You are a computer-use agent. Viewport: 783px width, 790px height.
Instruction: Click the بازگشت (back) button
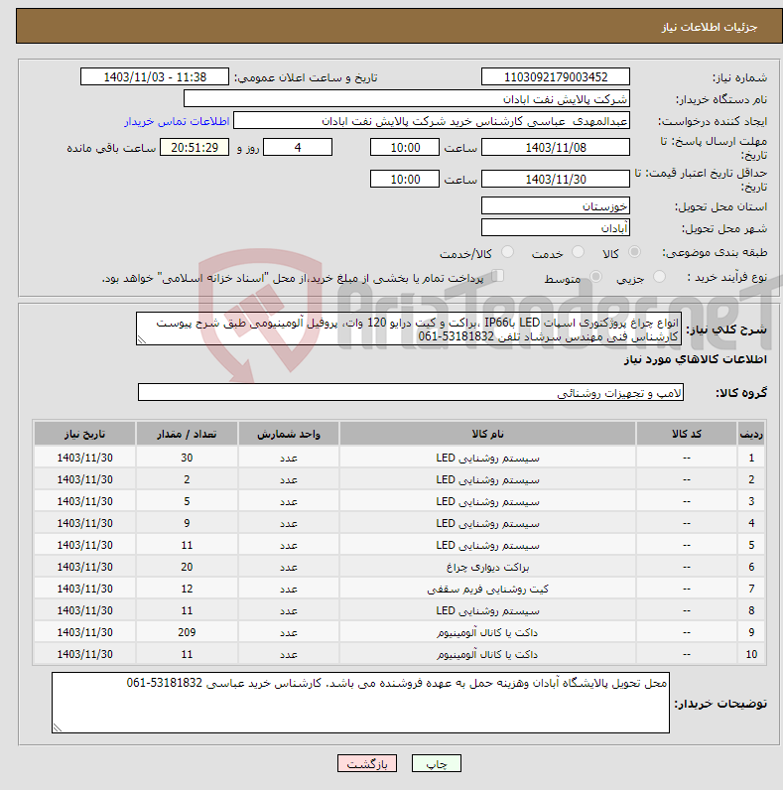point(367,764)
